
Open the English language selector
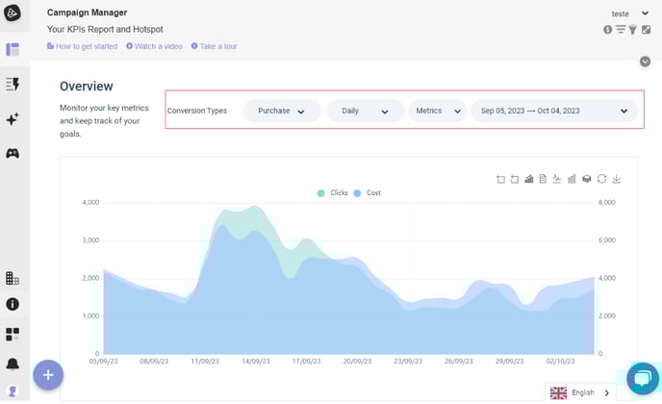(580, 392)
